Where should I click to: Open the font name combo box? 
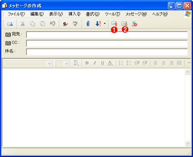coord(28,64)
